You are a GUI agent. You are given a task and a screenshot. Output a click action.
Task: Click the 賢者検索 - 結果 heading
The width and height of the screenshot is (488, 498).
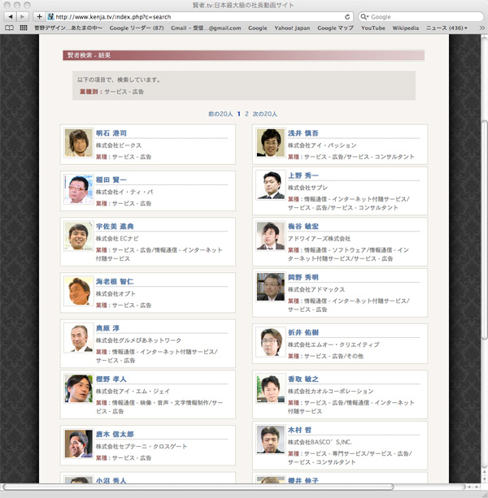click(x=89, y=55)
